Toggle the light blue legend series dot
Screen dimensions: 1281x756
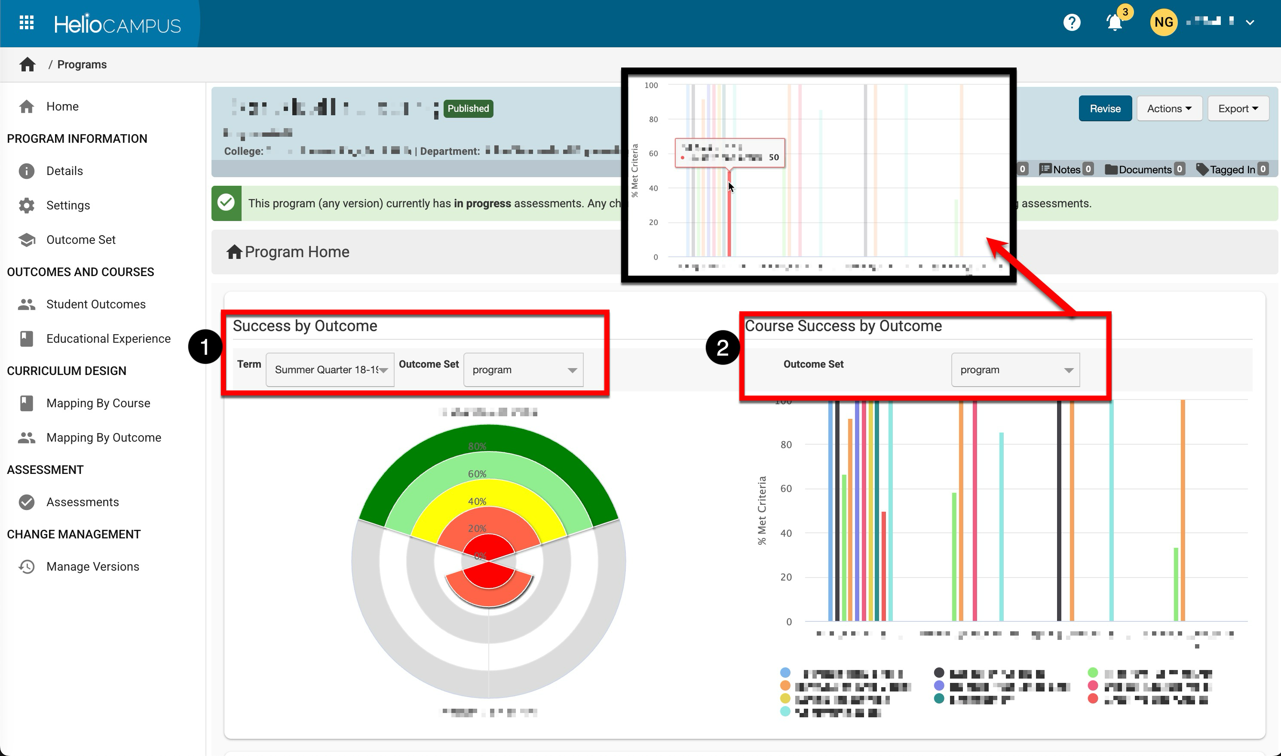coord(785,673)
